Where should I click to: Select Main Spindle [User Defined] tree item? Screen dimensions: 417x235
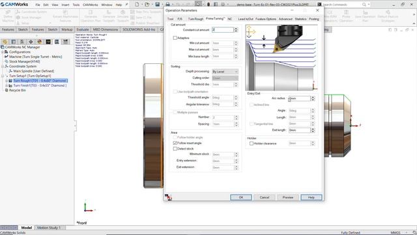pos(33,71)
